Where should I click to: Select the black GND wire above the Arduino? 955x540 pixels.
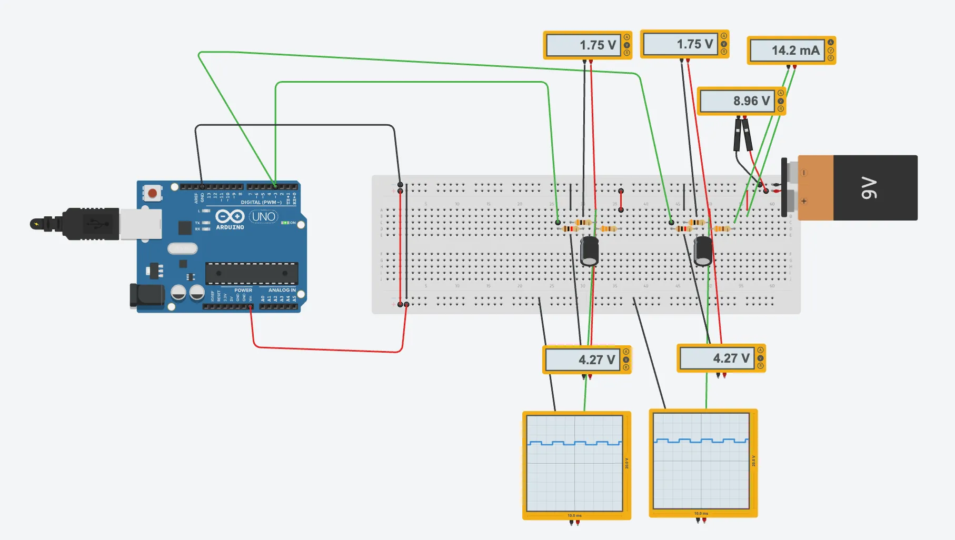tap(295, 125)
